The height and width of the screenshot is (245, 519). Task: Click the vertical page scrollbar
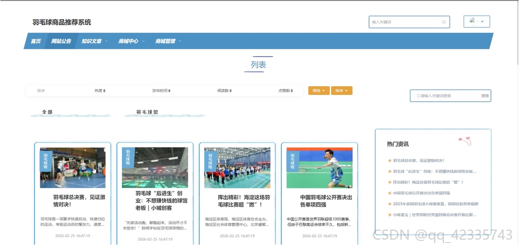click(517, 33)
